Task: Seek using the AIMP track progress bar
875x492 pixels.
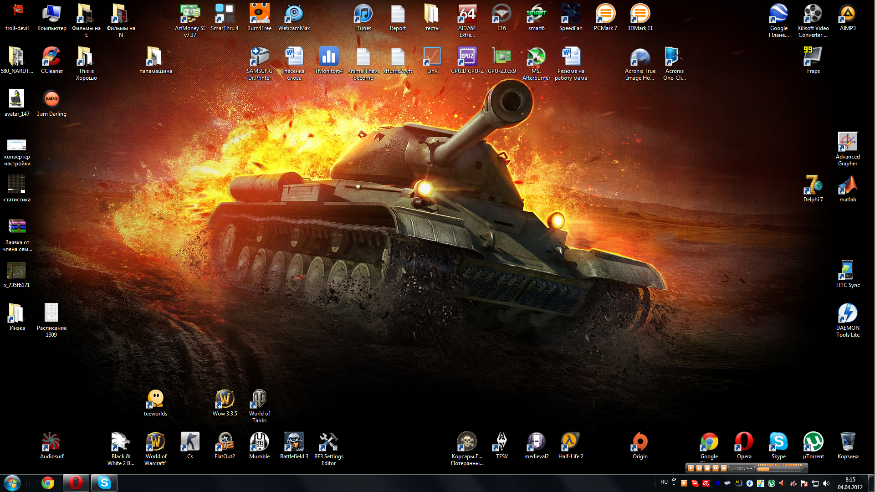Action: tap(779, 469)
